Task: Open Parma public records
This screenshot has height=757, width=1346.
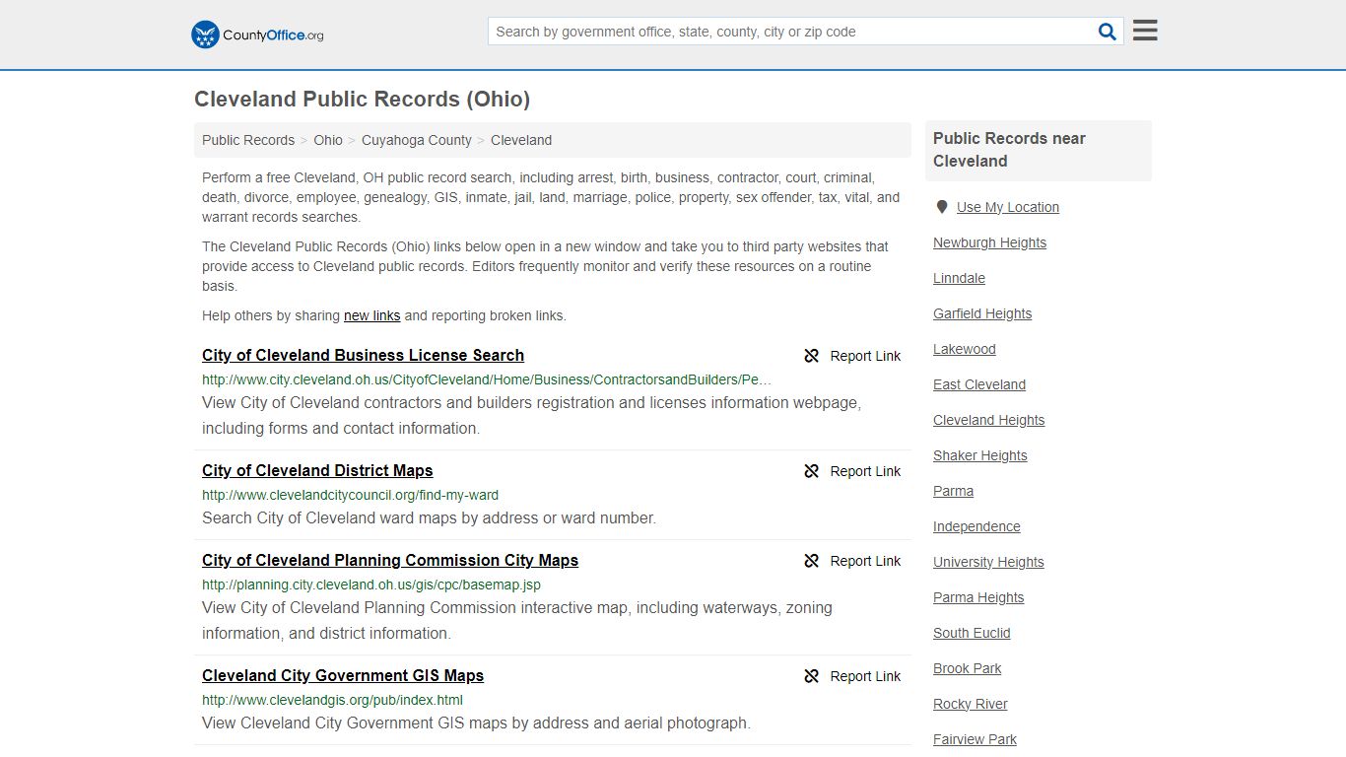Action: [953, 491]
